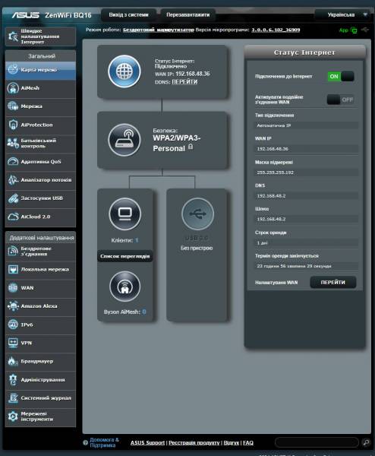Click the WAN IP value field

(x=306, y=149)
